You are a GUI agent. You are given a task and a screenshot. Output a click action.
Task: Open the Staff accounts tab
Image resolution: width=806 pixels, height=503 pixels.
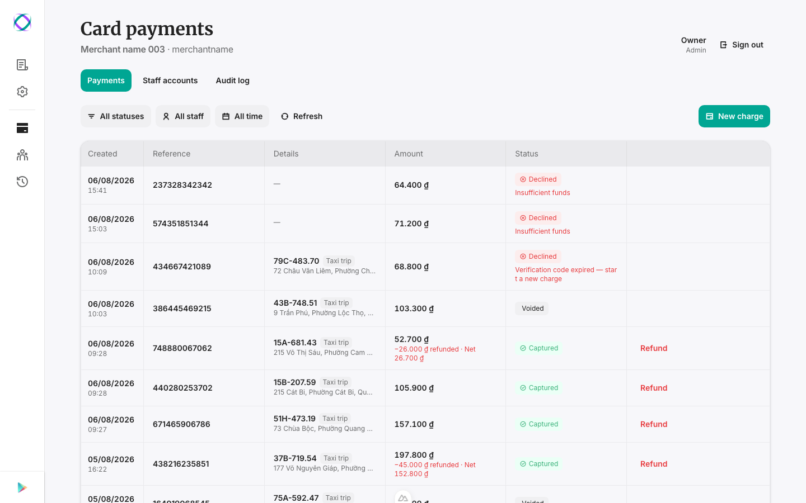[170, 80]
